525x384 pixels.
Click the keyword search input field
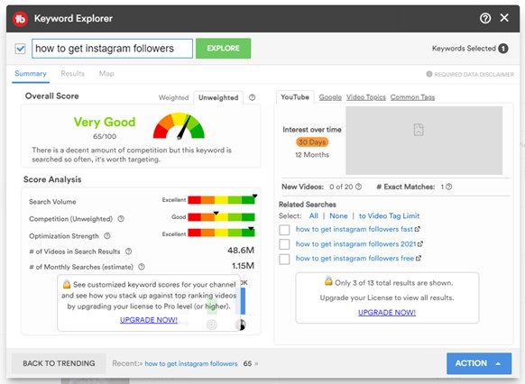(x=112, y=49)
